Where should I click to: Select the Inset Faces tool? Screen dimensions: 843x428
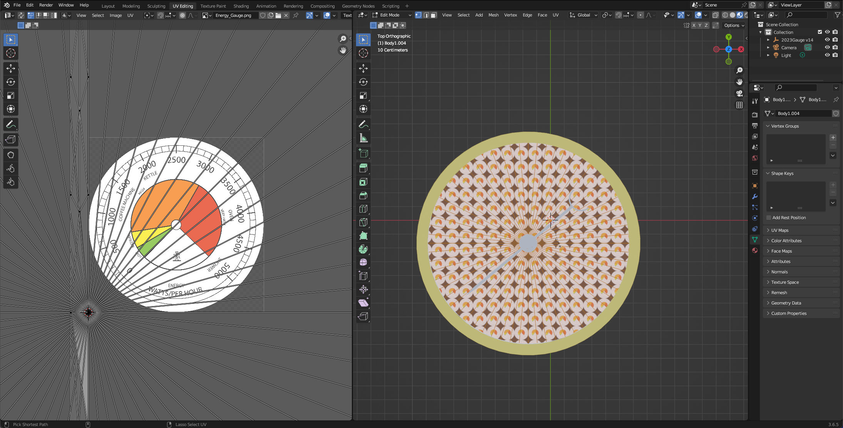(363, 182)
